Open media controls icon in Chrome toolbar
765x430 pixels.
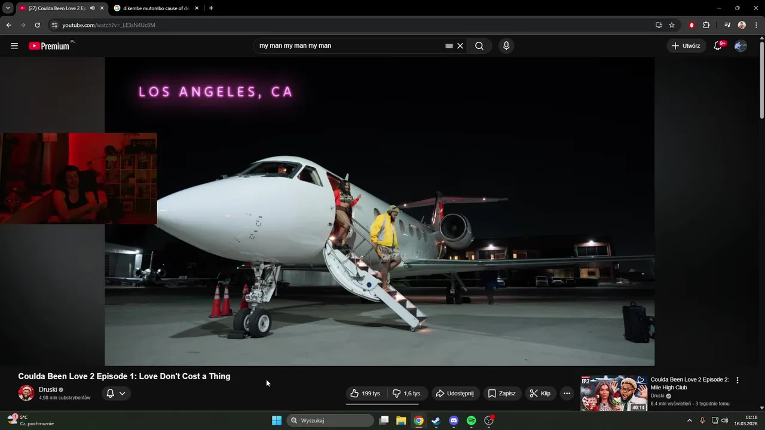tap(727, 25)
